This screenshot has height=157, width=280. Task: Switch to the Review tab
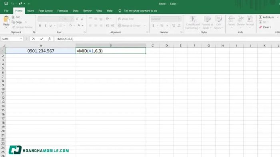[87, 11]
